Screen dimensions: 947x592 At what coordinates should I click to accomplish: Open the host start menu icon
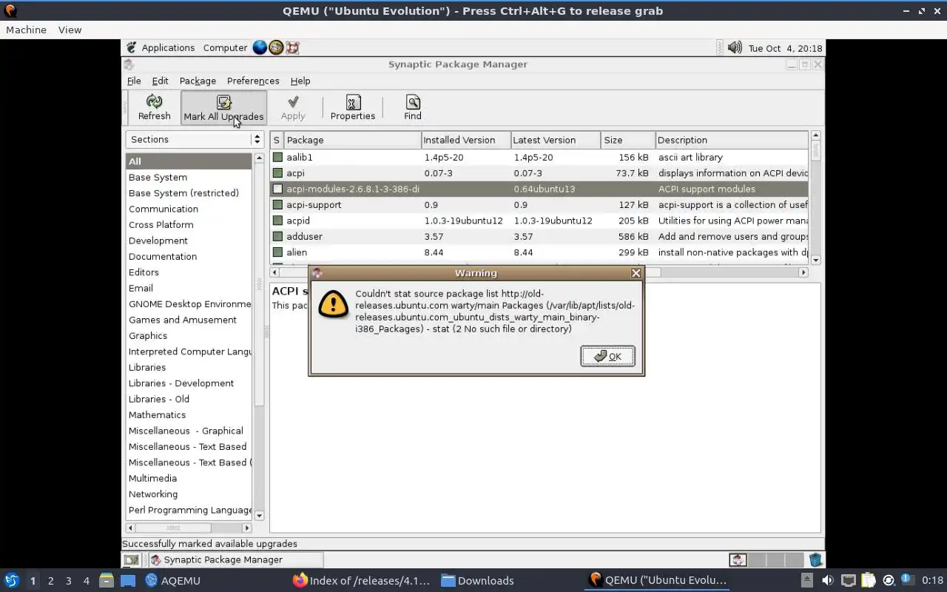tap(11, 580)
